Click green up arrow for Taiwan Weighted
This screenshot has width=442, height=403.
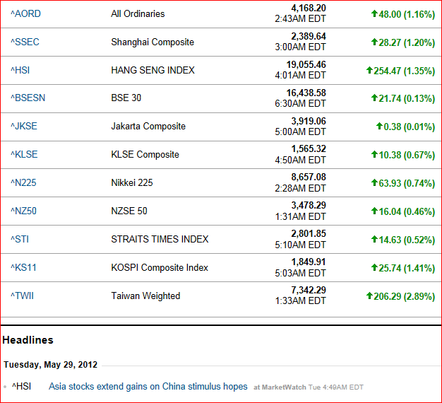369,296
